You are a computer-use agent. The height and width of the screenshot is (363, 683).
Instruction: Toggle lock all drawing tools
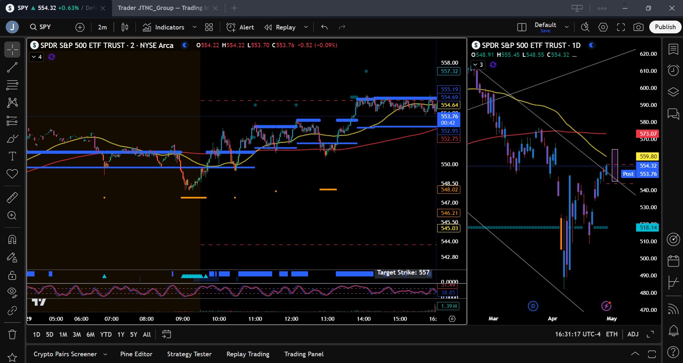[12, 275]
